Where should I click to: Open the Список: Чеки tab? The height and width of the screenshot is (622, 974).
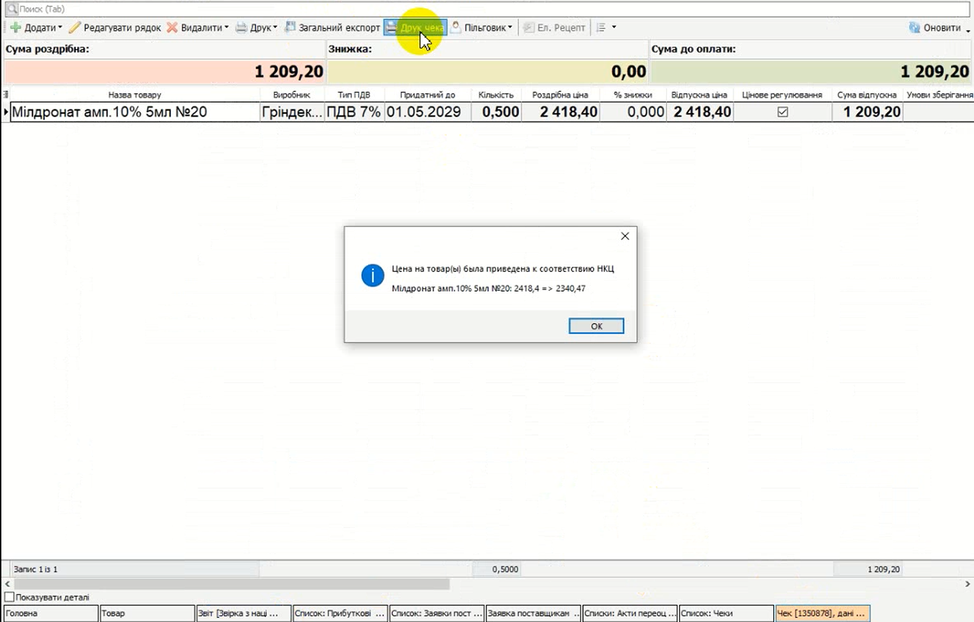[x=726, y=613]
